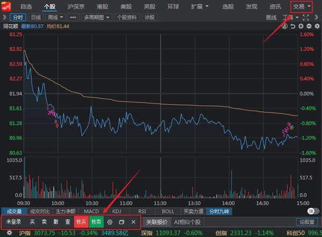Select the 日线 chart tab
Image resolution: width=322 pixels, height=237 pixels.
[35, 17]
